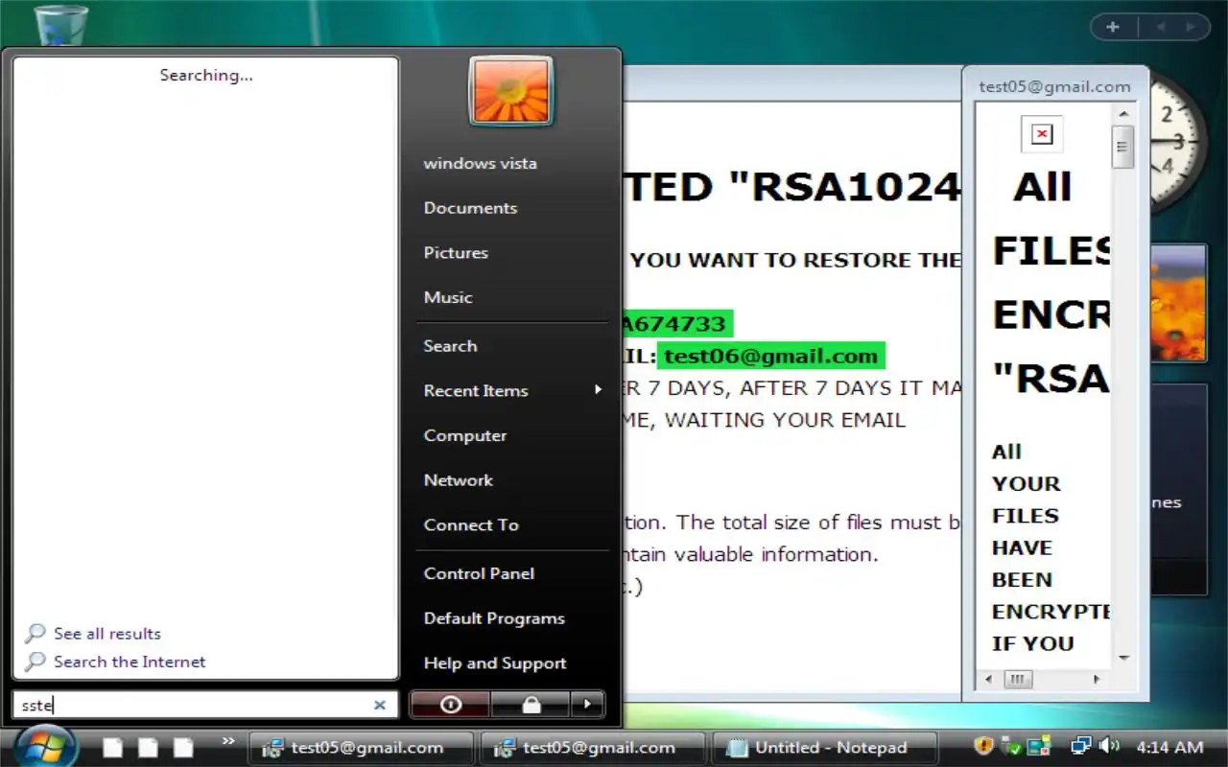Image resolution: width=1228 pixels, height=767 pixels.
Task: Open Help and Support
Action: (x=495, y=663)
